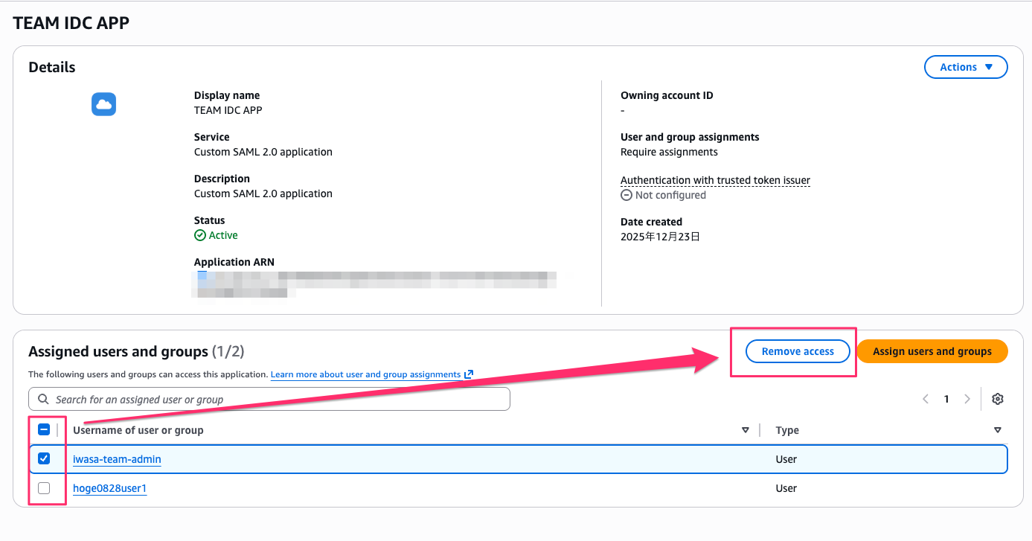Click the external link icon beside Learn more
The width and height of the screenshot is (1032, 541).
(469, 374)
